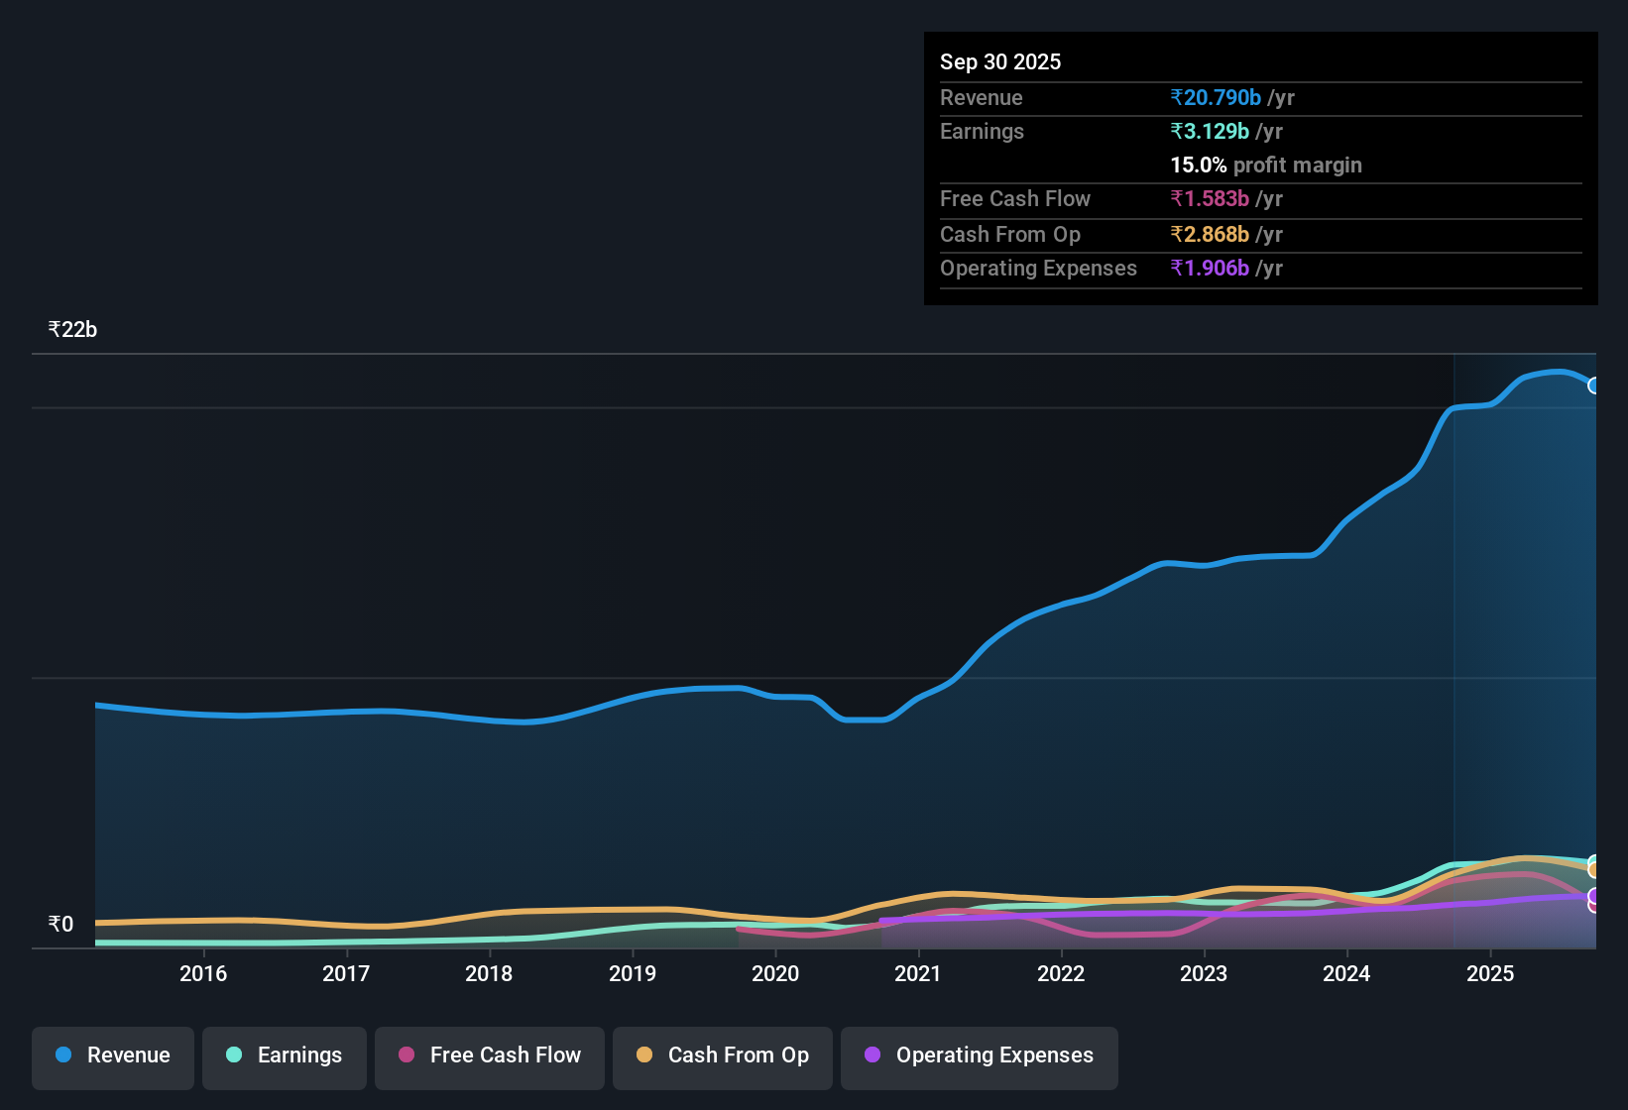Image resolution: width=1628 pixels, height=1110 pixels.
Task: Select the Revenue line endpoint marker
Action: (x=1594, y=386)
